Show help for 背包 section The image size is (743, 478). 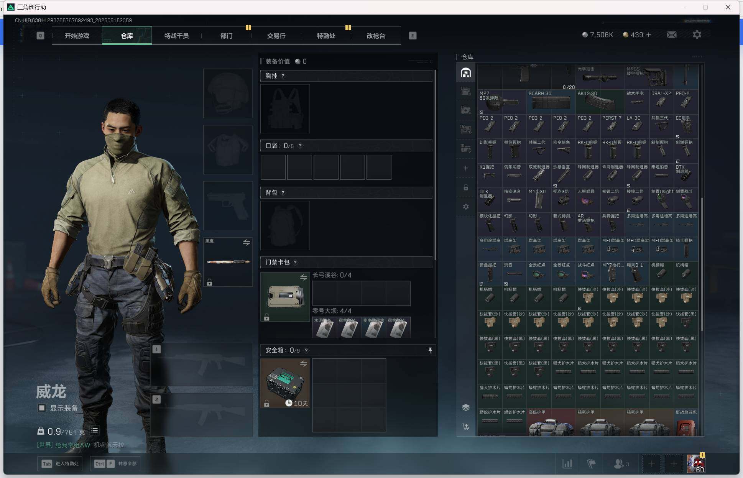283,192
